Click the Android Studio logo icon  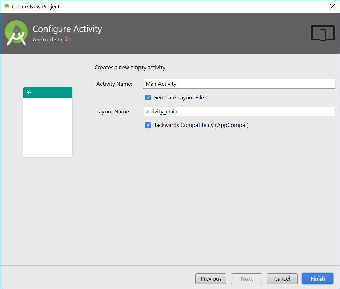pyautogui.click(x=16, y=33)
